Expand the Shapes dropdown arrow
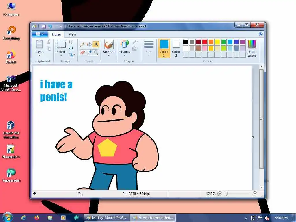 [x=125, y=55]
